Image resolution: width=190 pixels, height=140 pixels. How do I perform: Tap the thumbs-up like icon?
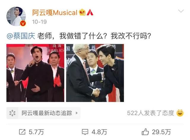(145, 132)
